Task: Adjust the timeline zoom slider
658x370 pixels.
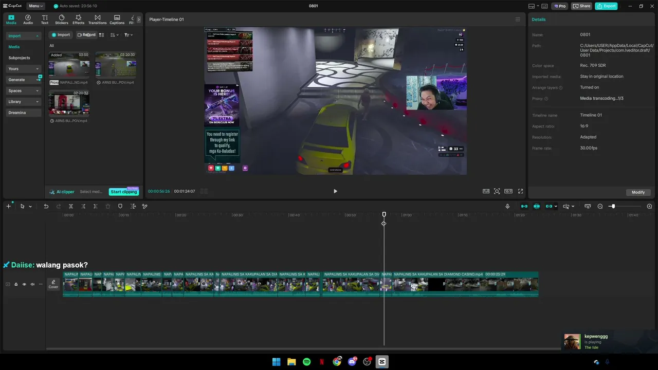Action: click(x=612, y=206)
